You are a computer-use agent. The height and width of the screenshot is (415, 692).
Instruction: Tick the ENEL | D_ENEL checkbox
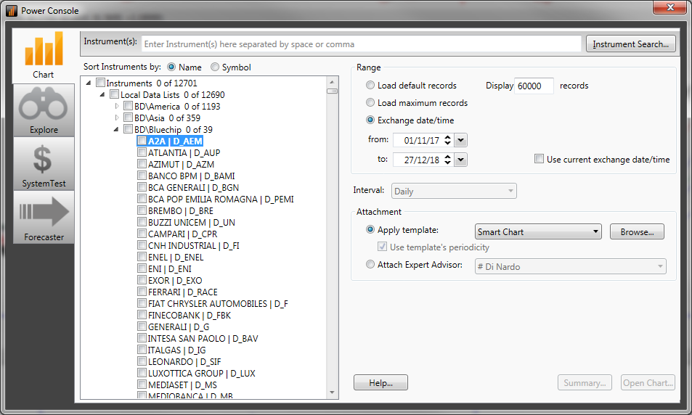(142, 257)
